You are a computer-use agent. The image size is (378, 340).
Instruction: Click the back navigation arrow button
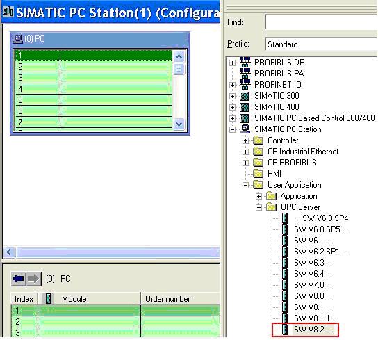pos(18,279)
